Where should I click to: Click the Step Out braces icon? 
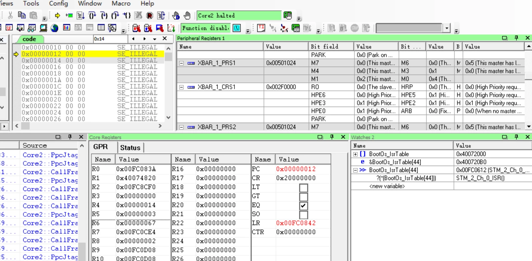pyautogui.click(x=115, y=15)
